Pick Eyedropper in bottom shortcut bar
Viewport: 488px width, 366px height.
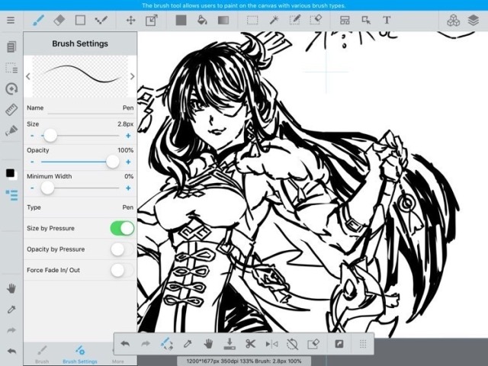(x=188, y=344)
